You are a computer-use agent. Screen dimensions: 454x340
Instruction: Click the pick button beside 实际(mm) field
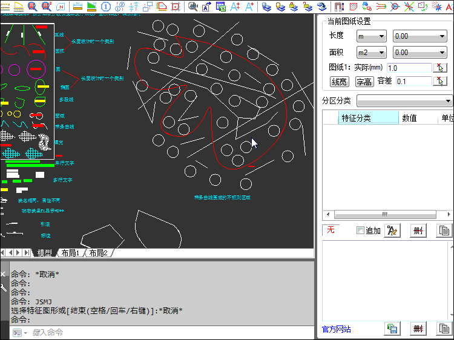[441, 68]
